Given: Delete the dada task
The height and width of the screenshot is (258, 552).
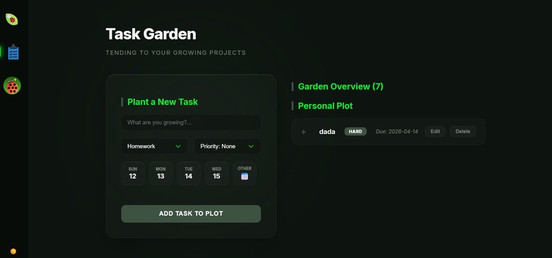Looking at the screenshot, I should click(463, 132).
